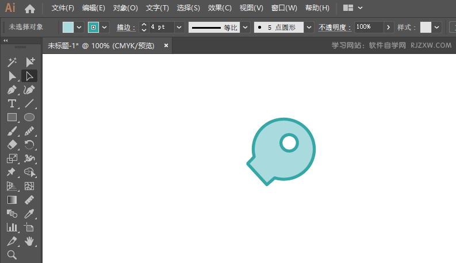Click the 5 点圆形 brush definition box
This screenshot has width=456, height=263.
[x=278, y=28]
